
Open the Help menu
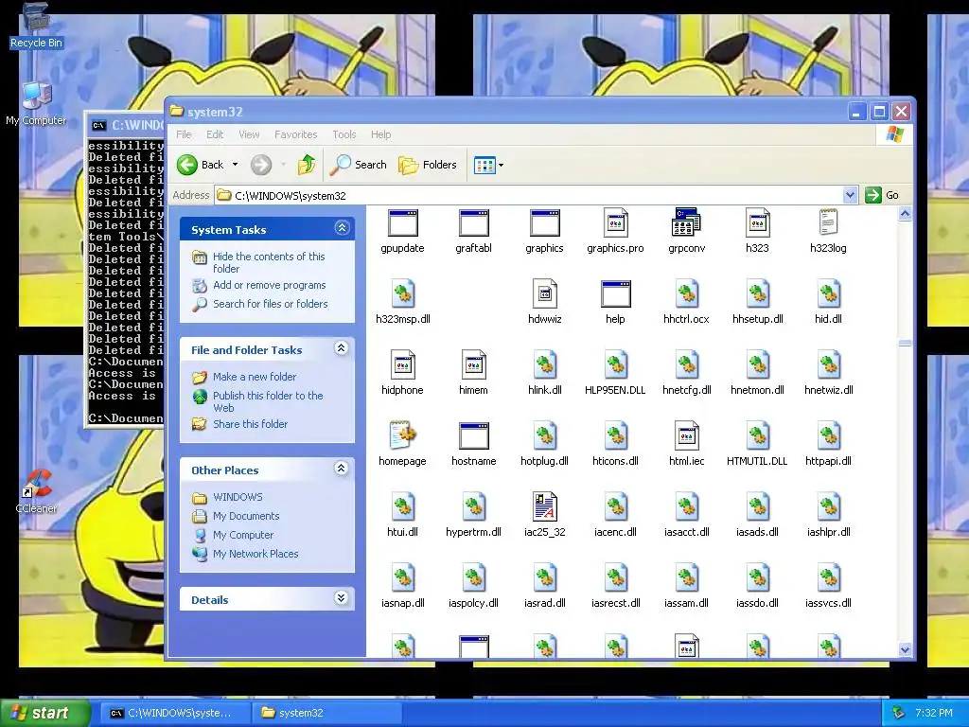coord(380,134)
